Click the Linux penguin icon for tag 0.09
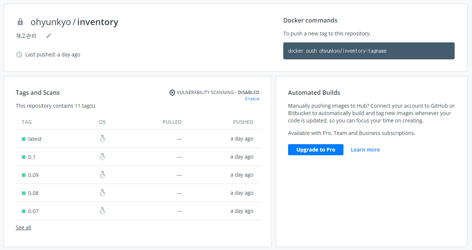Image resolution: width=472 pixels, height=250 pixels. 102,175
